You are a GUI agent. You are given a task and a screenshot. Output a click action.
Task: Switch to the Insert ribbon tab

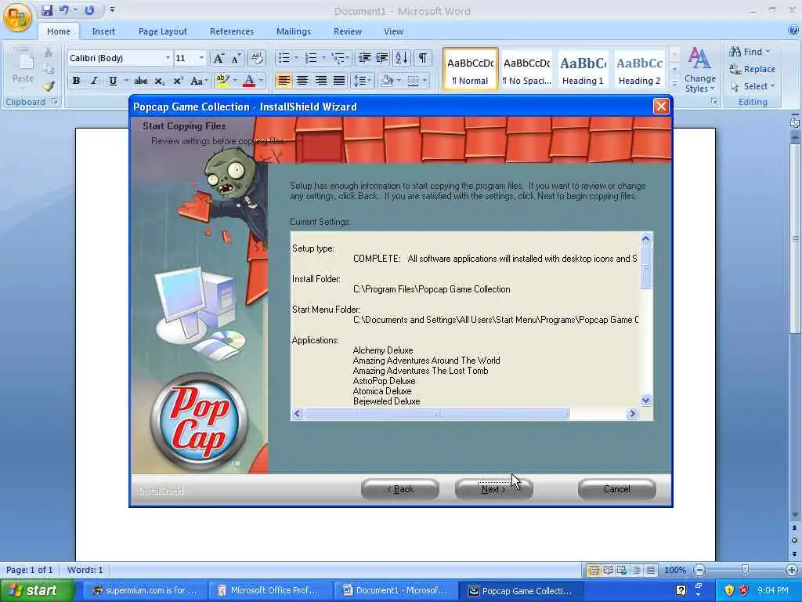point(103,31)
